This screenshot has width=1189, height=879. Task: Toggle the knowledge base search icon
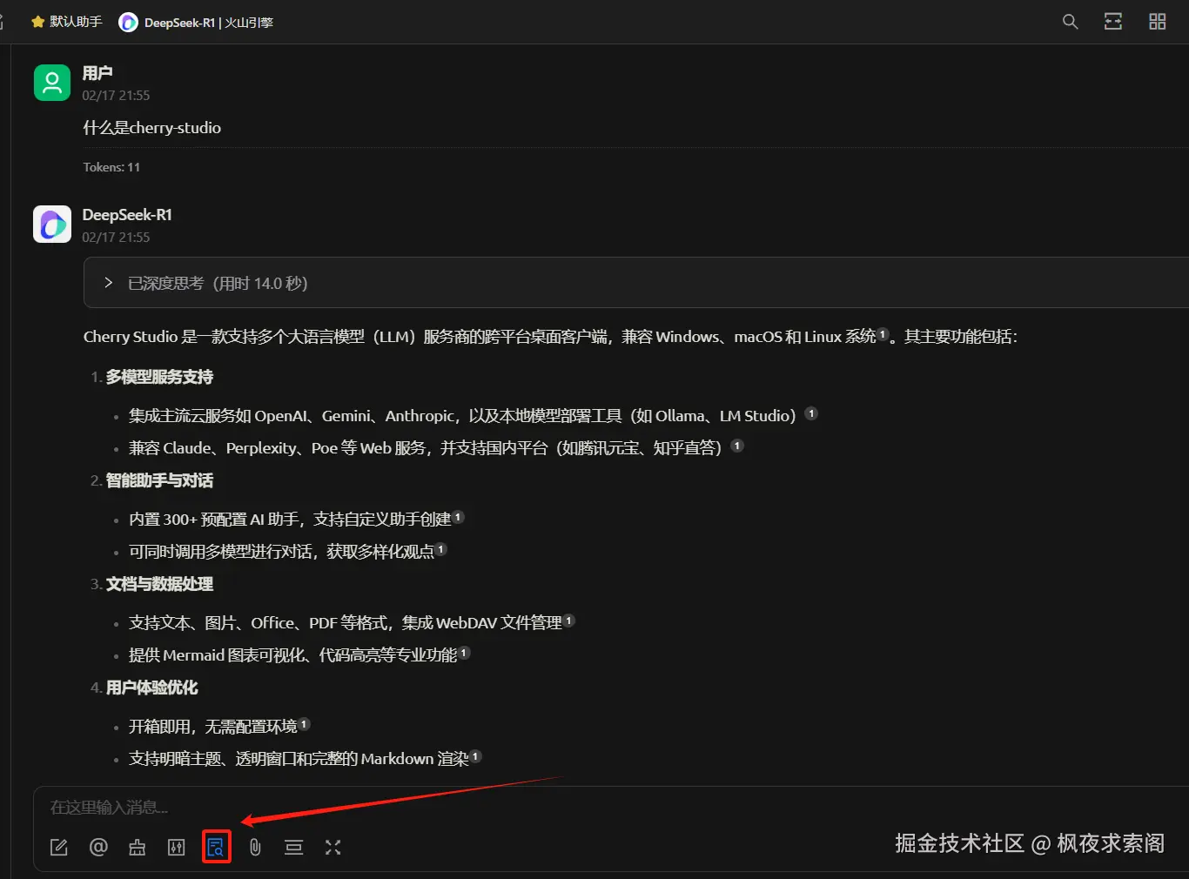[x=216, y=847]
